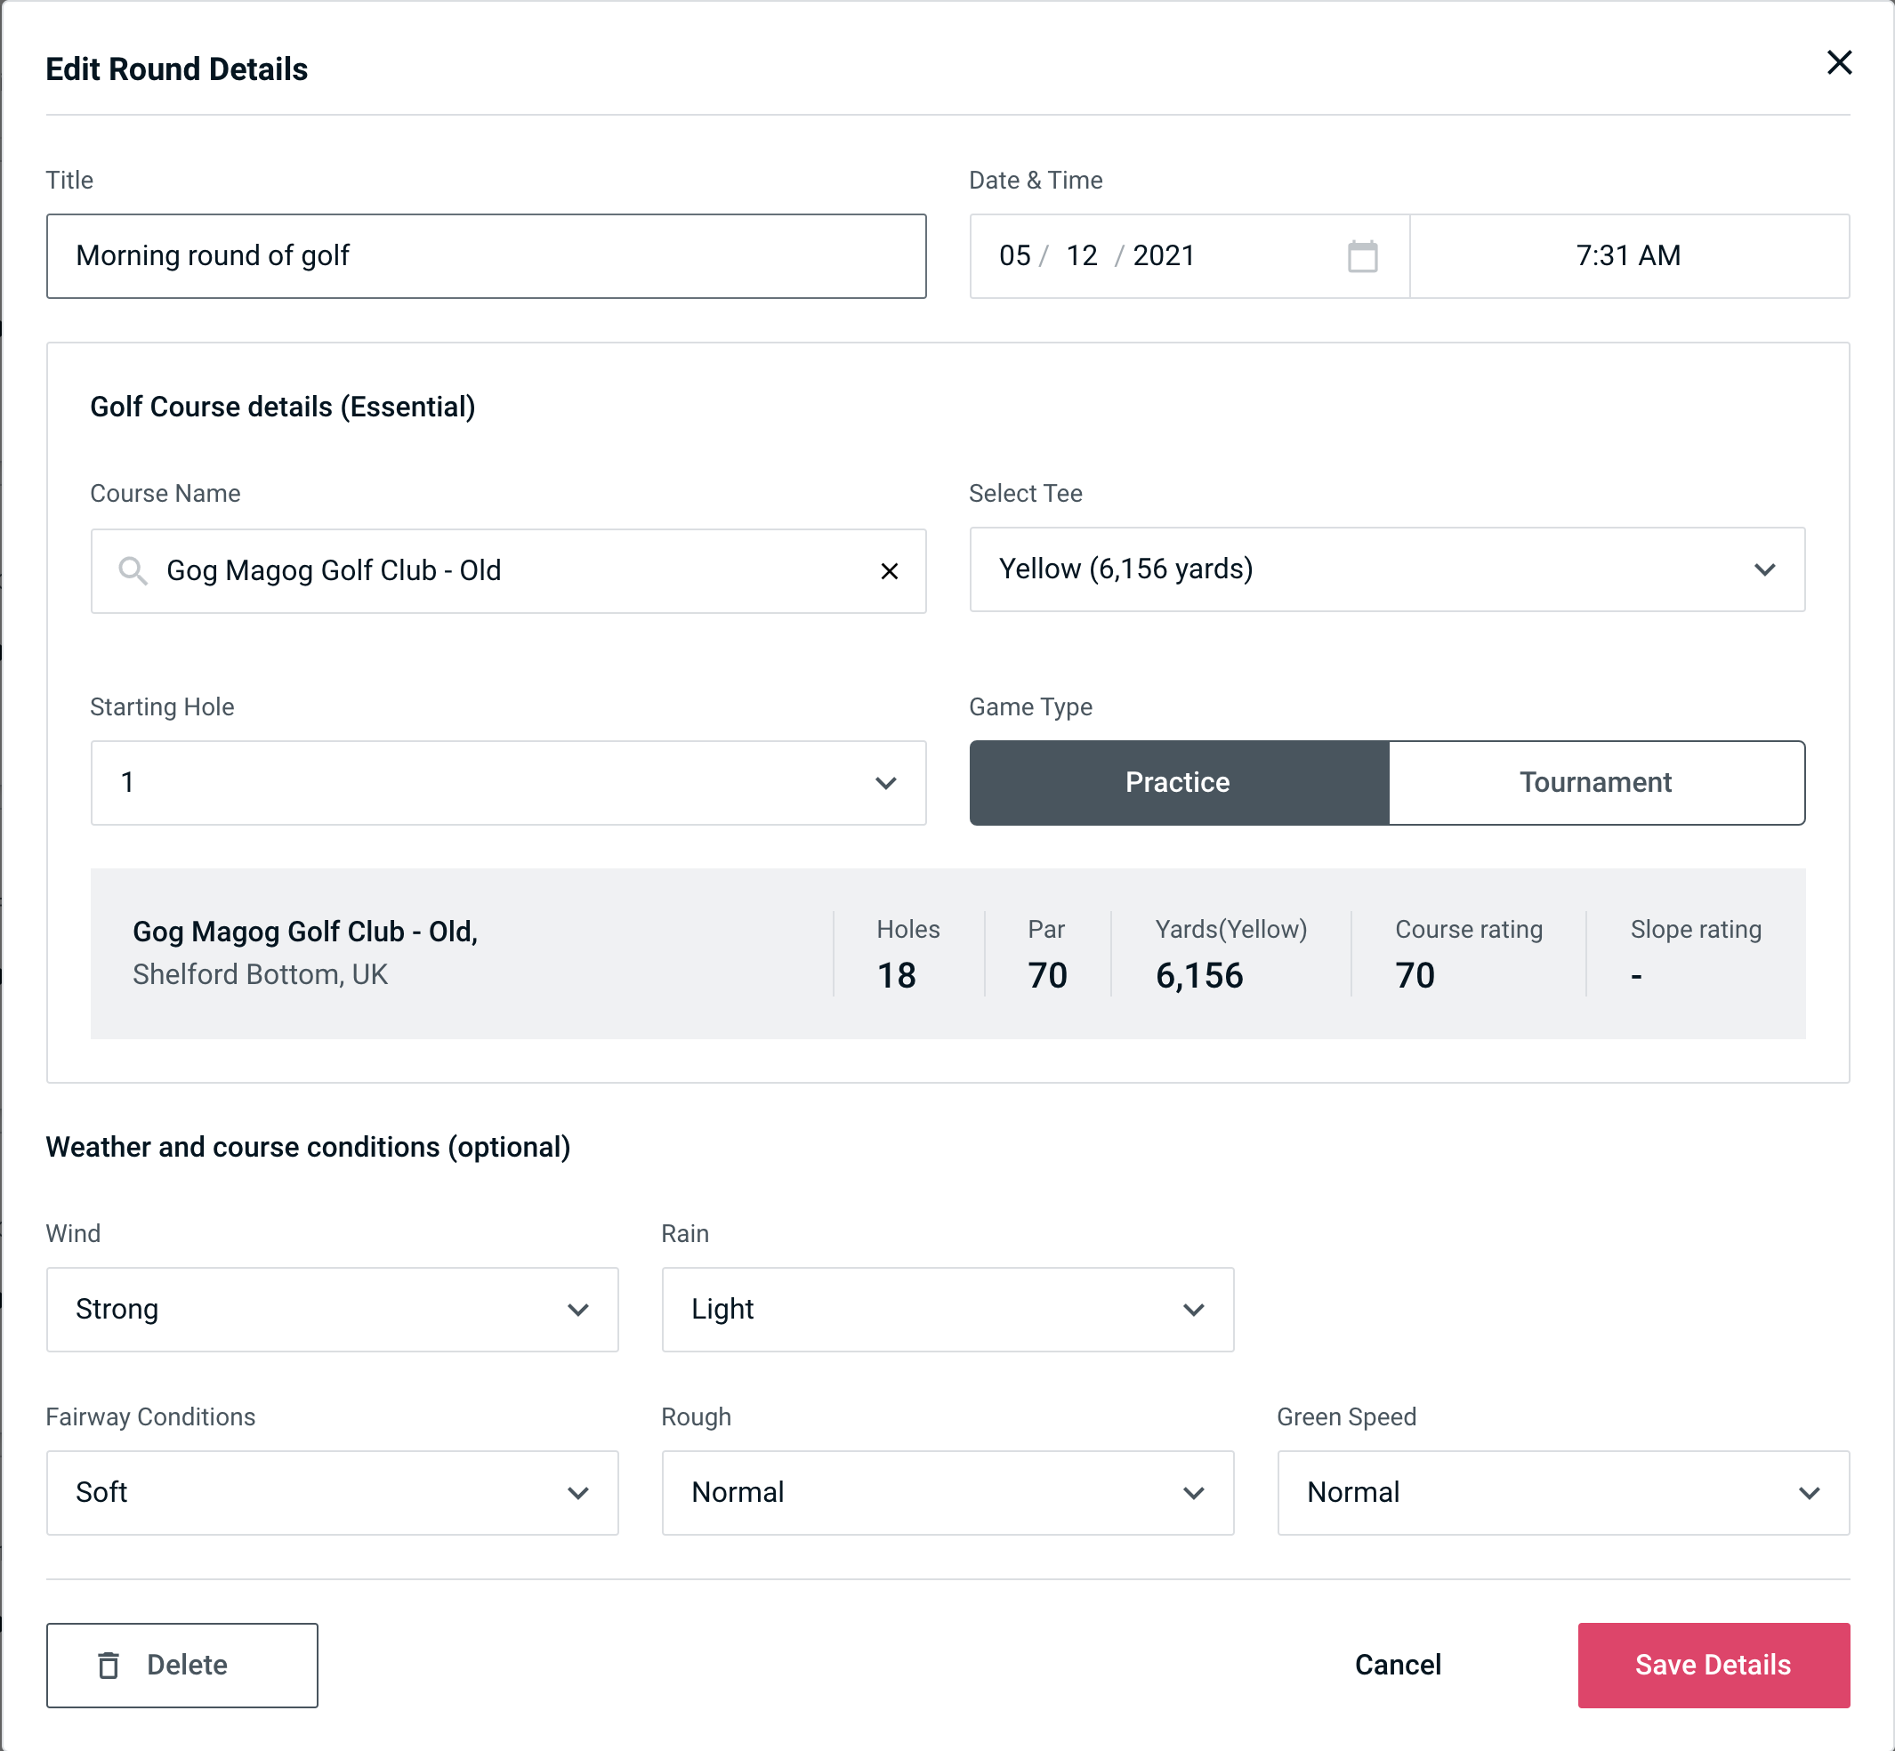Click the Save Details button
The height and width of the screenshot is (1751, 1895).
tap(1712, 1666)
